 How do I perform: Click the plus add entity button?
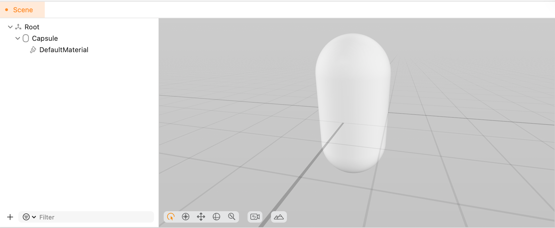[x=10, y=217]
